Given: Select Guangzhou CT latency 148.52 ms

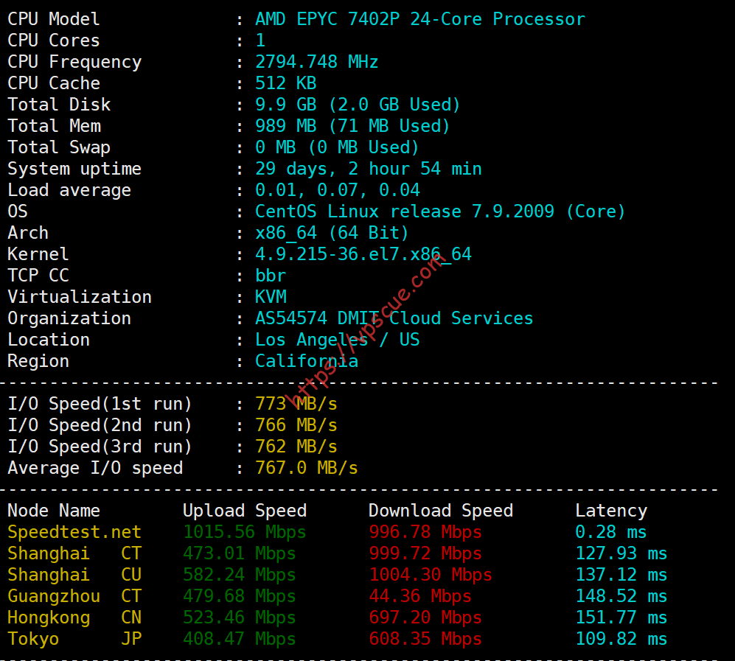Looking at the screenshot, I should point(621,596).
